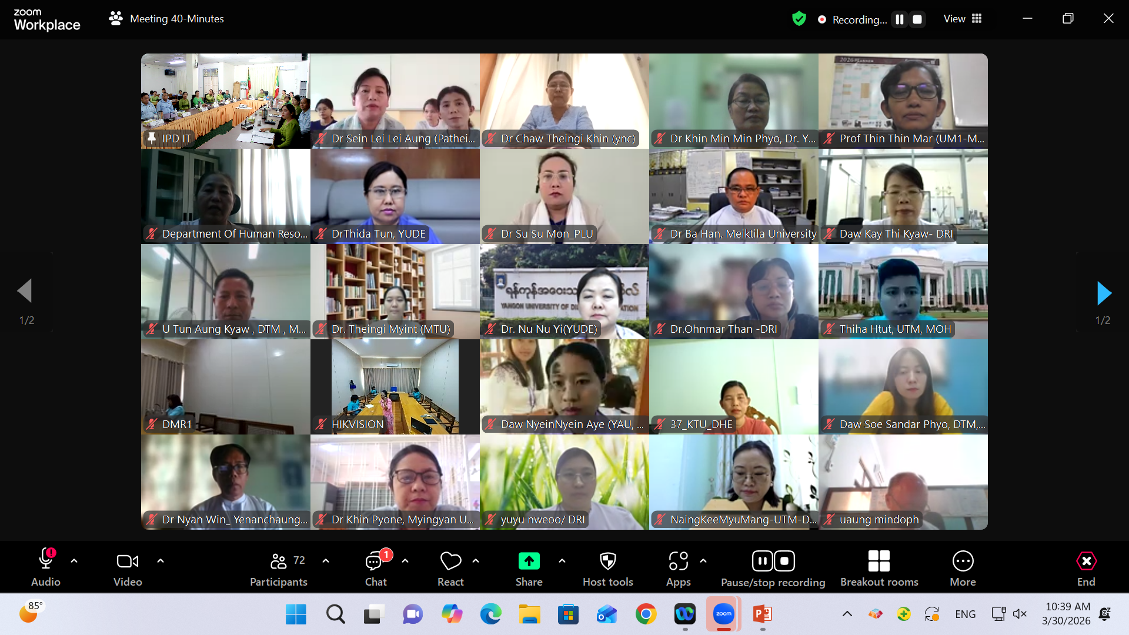Click the green Share screen icon

click(x=529, y=562)
